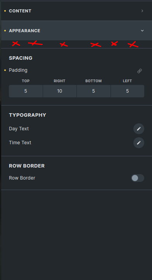
Task: Click the Right padding field showing 10
Action: click(60, 91)
